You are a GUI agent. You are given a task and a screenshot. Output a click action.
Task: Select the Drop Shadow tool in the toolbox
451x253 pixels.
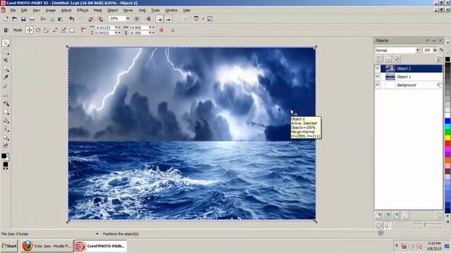pos(6,138)
